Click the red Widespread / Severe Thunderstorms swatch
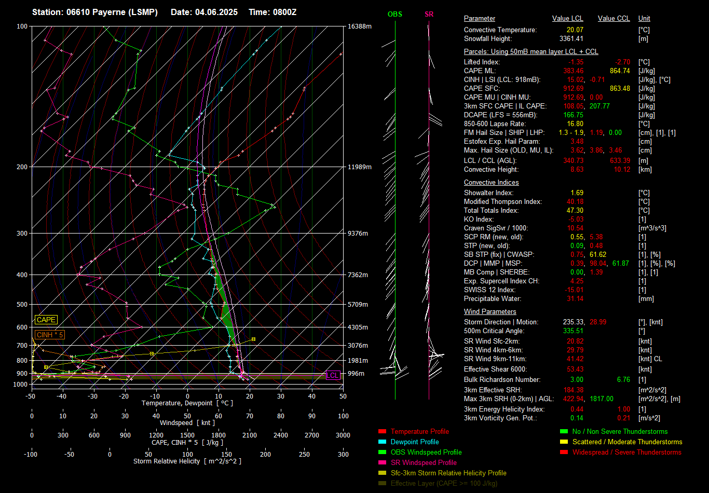Screen dimensions: 709x493 click(x=564, y=453)
